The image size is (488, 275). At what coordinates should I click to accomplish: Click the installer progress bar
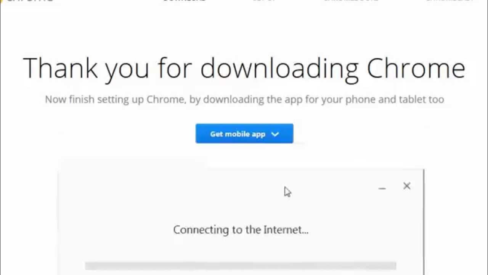pyautogui.click(x=240, y=266)
